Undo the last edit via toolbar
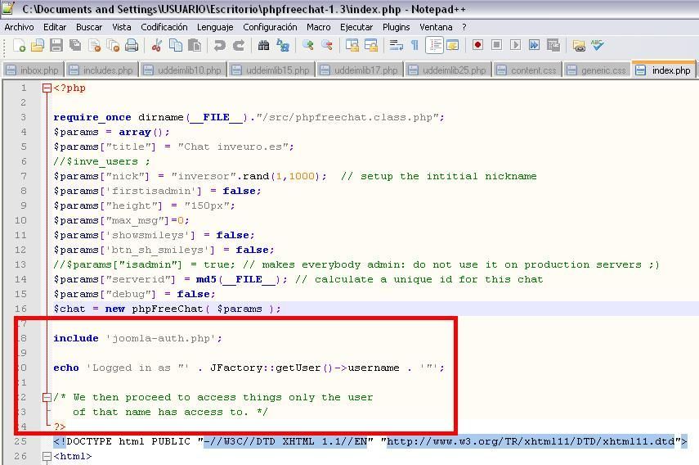This screenshot has width=699, height=465. [219, 45]
